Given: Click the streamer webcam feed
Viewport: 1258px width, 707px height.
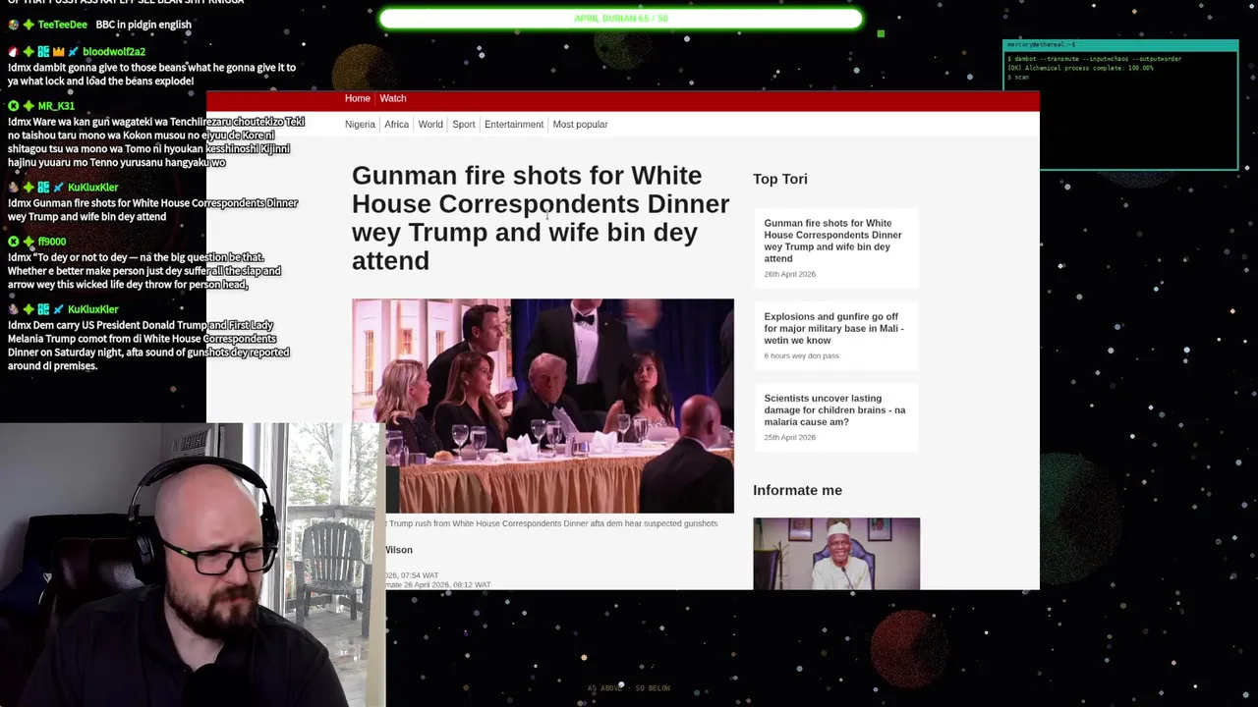Looking at the screenshot, I should point(193,565).
